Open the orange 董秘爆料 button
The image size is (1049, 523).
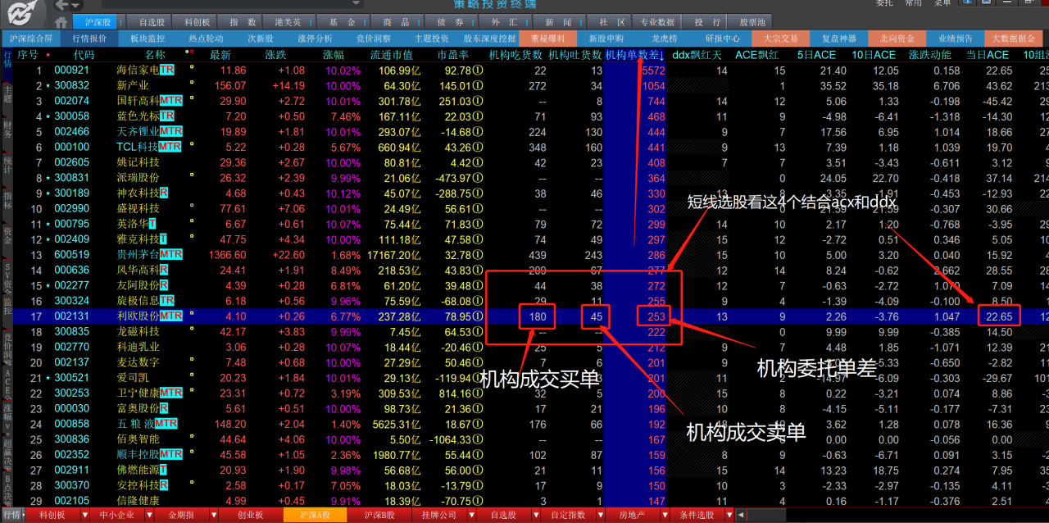[548, 38]
